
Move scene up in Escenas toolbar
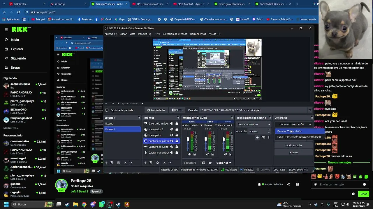click(125, 163)
